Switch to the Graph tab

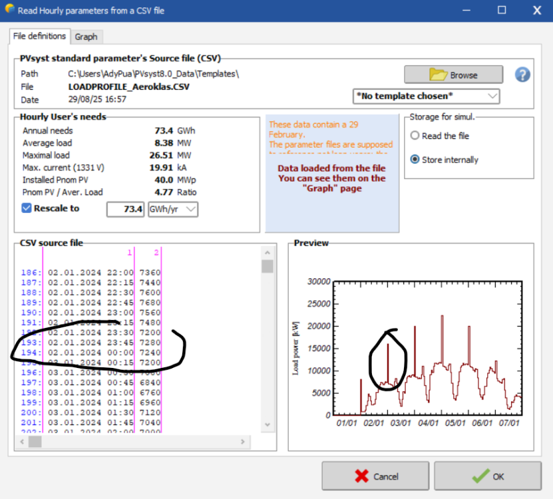point(86,37)
